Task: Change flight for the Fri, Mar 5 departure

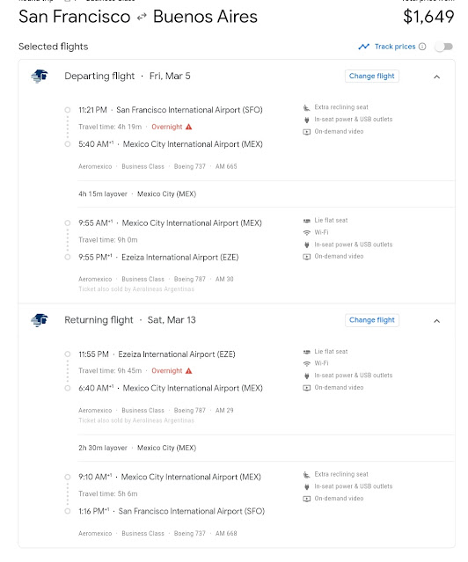Action: click(371, 76)
